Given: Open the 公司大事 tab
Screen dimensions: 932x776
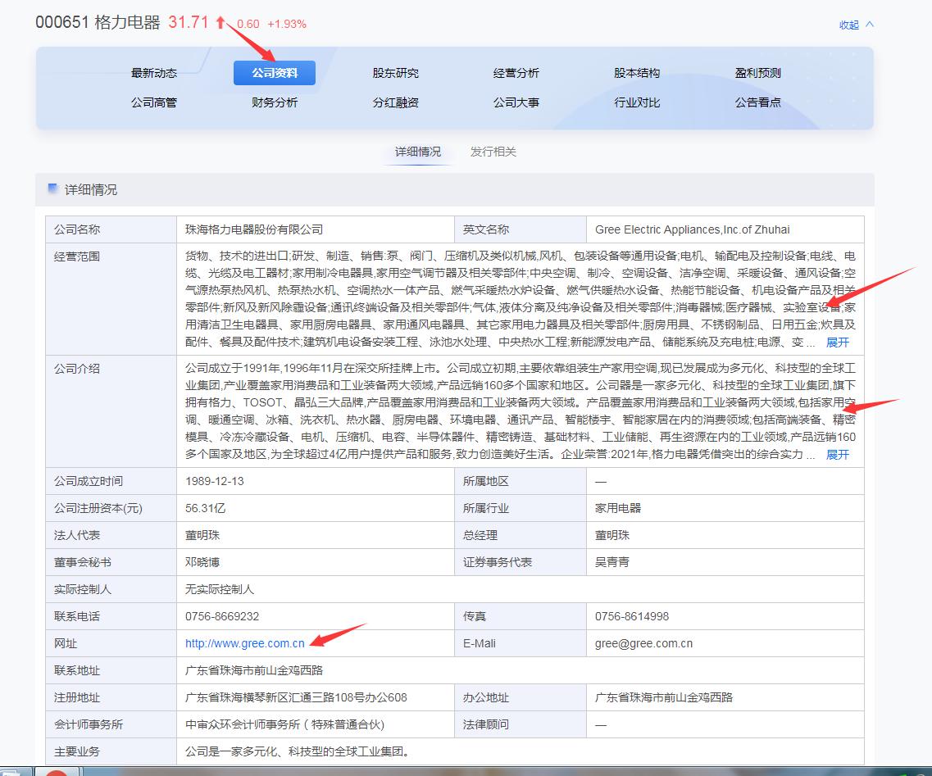Looking at the screenshot, I should [516, 102].
